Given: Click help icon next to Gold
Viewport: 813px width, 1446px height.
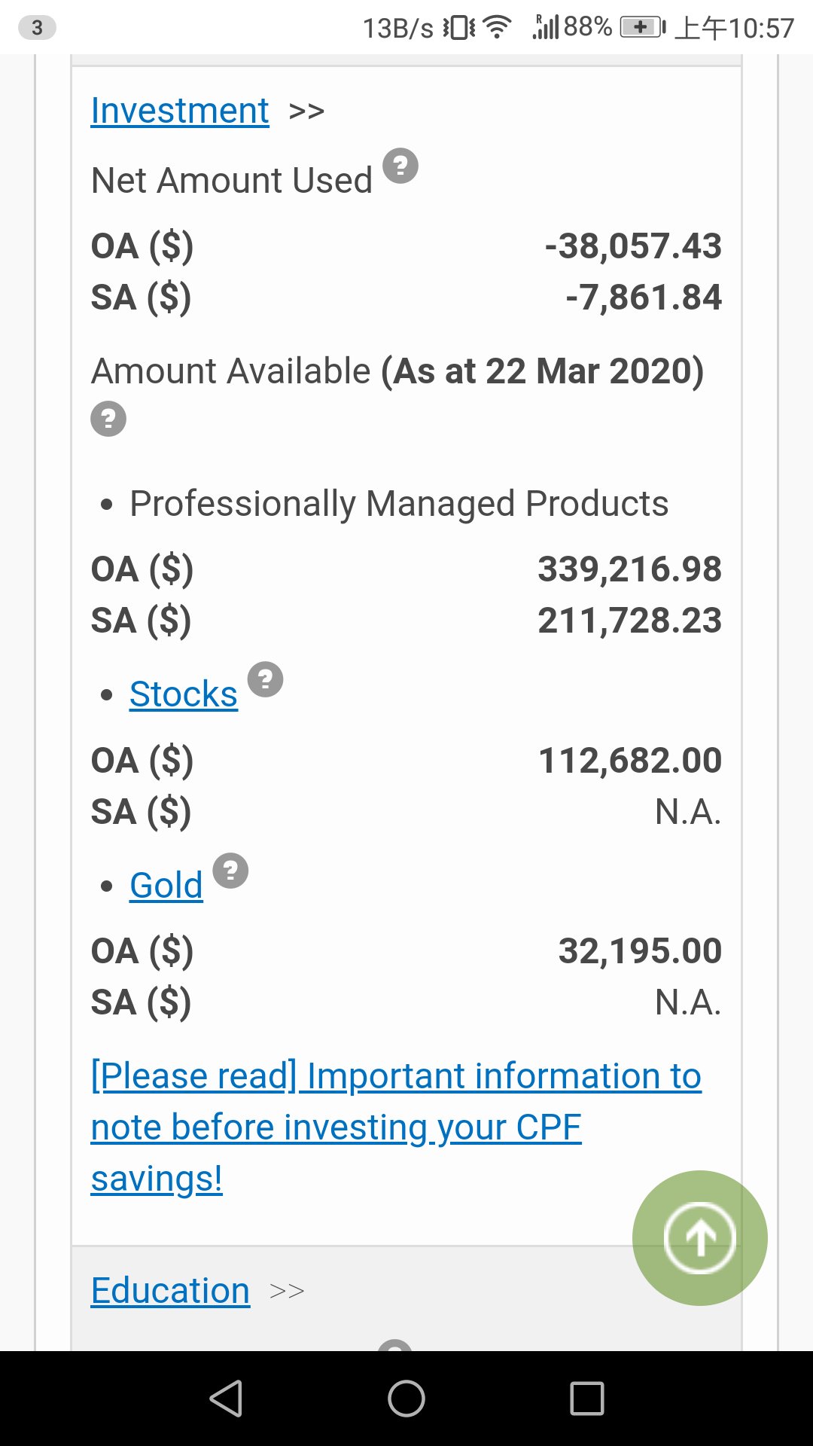Looking at the screenshot, I should click(x=230, y=871).
